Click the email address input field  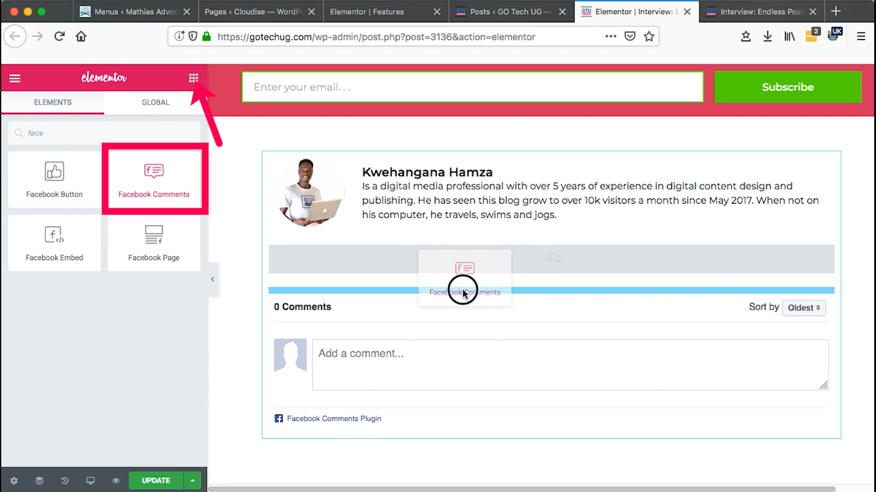coord(473,87)
